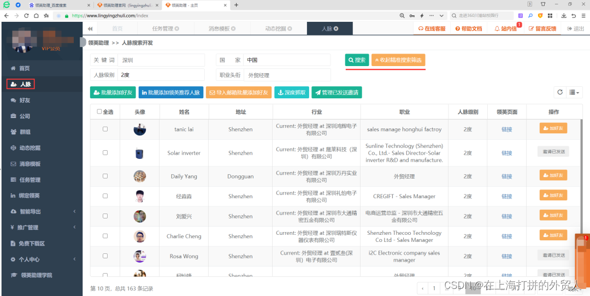Open the 国家 country dropdown showing 中国
Viewport: 590px width, 296px height.
coord(287,60)
